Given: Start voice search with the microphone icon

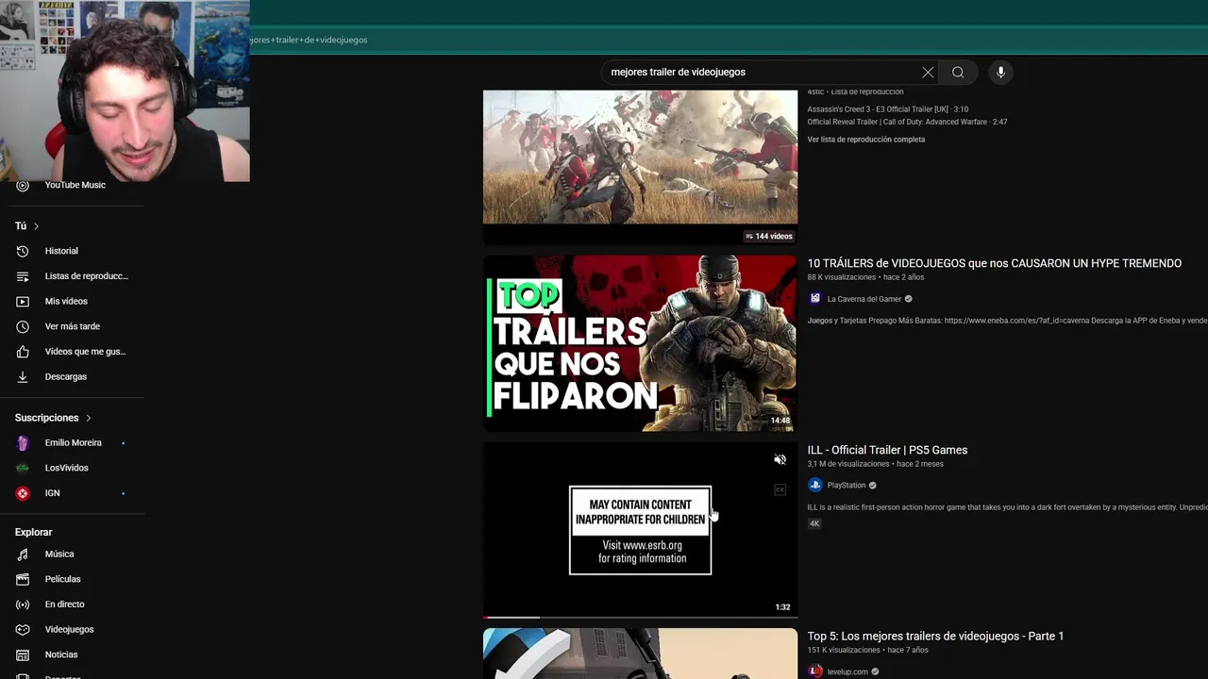Looking at the screenshot, I should (1000, 73).
